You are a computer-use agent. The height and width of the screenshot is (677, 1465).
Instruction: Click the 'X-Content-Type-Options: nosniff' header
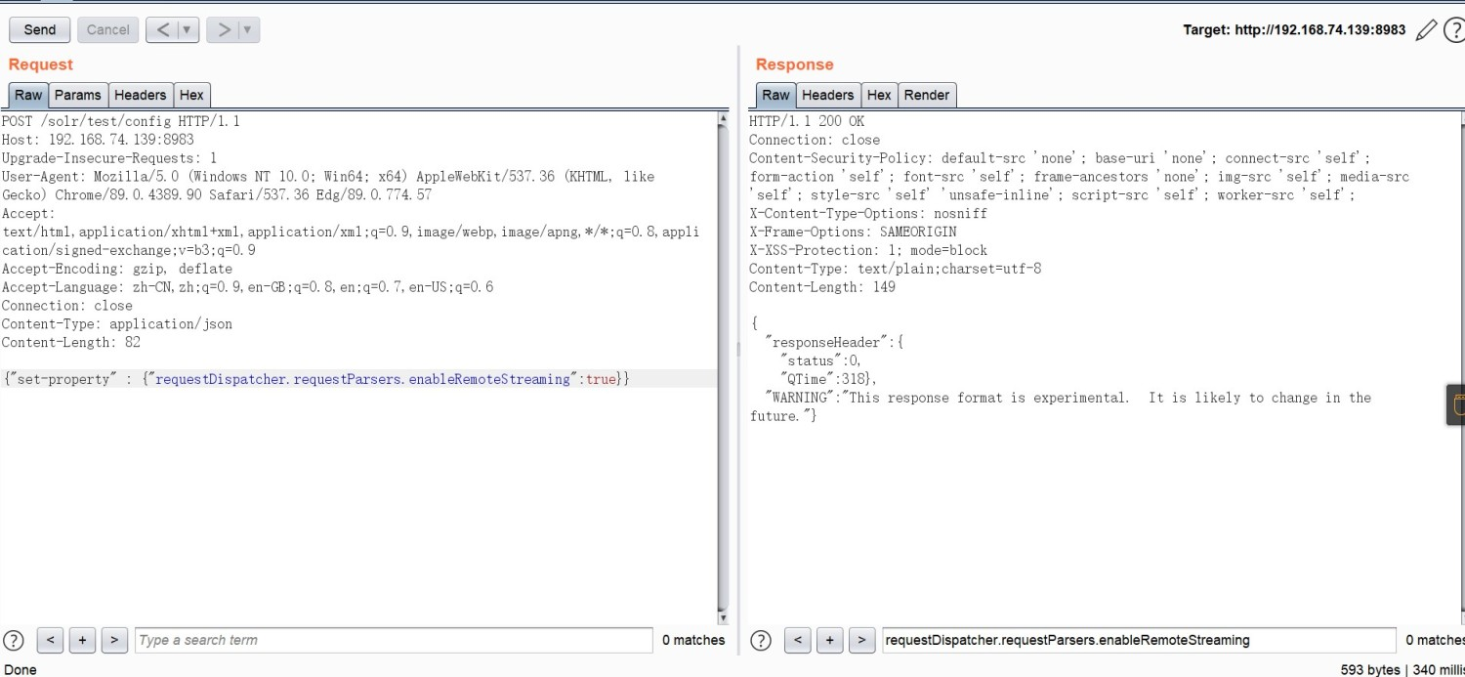click(x=868, y=213)
